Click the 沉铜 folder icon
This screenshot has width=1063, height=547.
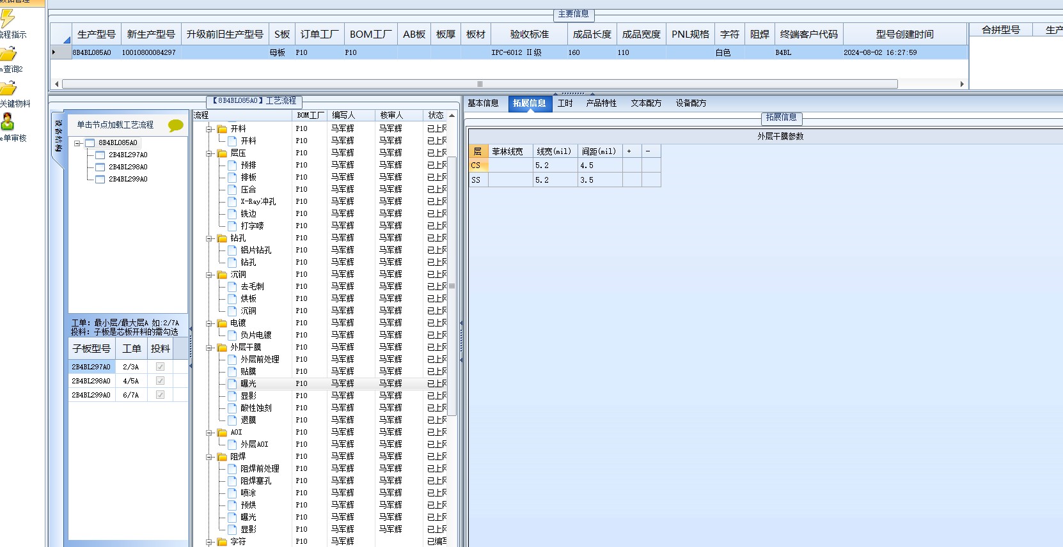223,275
